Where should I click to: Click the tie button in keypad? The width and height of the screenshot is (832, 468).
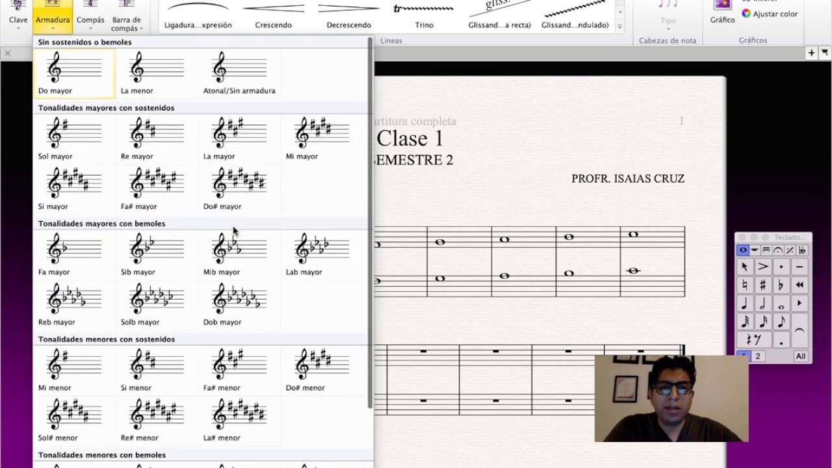pos(799,330)
